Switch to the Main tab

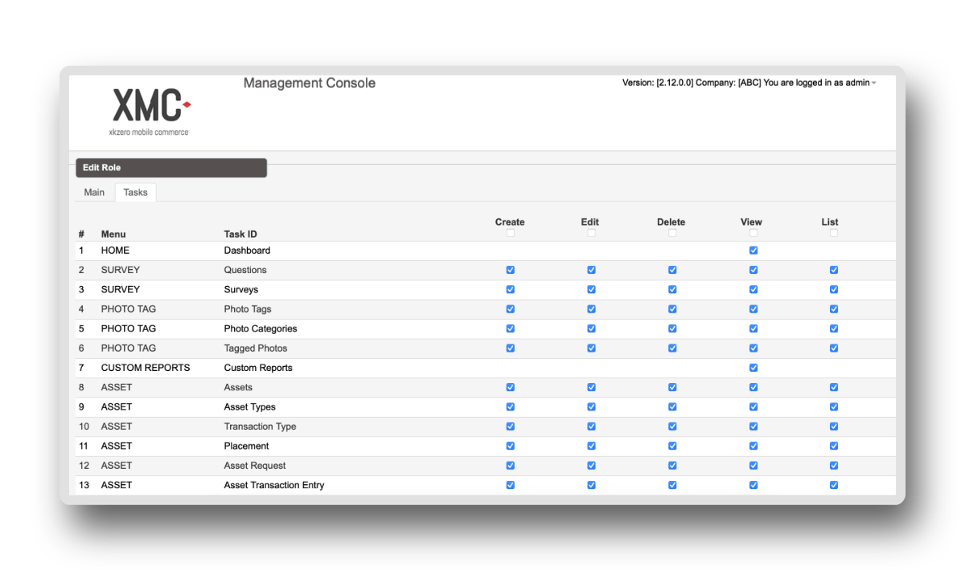pyautogui.click(x=94, y=192)
